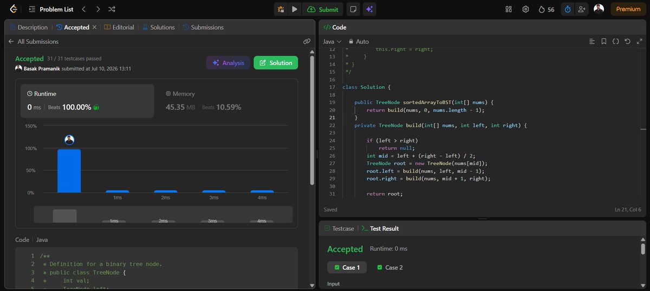Click the 'return null;' code line
The image size is (650, 291).
[396, 148]
